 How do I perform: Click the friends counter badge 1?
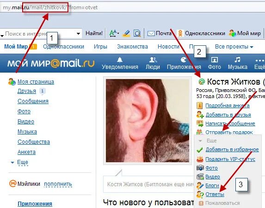pos(42,91)
